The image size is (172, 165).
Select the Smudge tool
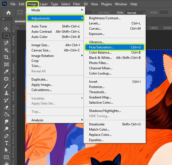tap(6, 122)
